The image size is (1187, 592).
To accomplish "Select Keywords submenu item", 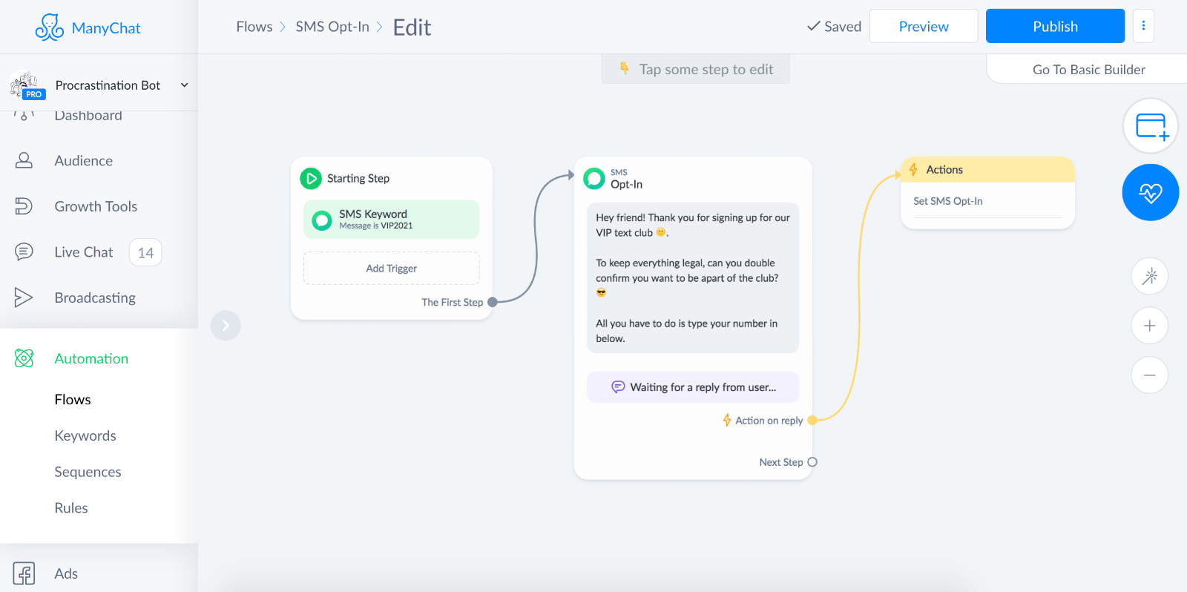I will [x=85, y=435].
